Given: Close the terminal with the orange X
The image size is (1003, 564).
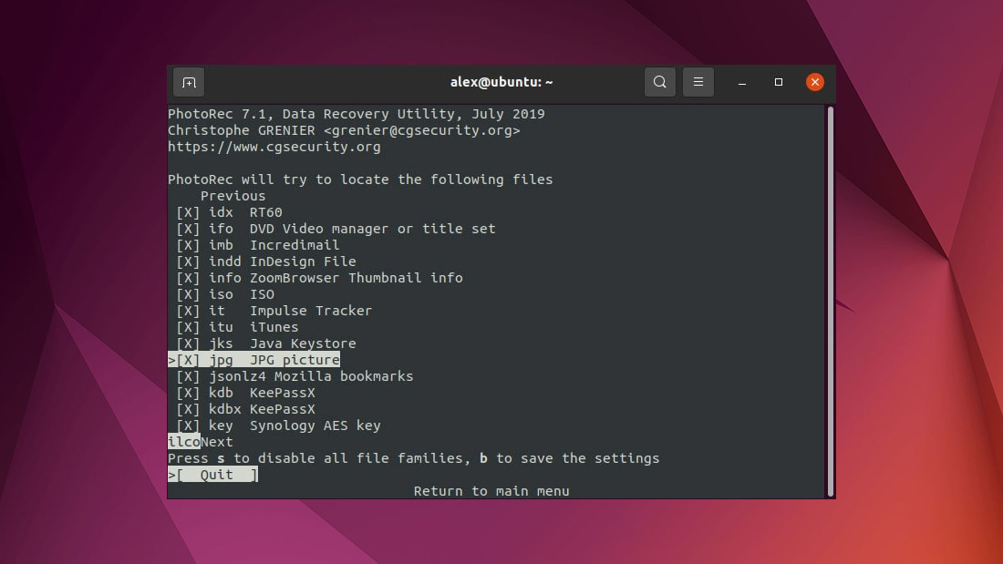Looking at the screenshot, I should (815, 83).
